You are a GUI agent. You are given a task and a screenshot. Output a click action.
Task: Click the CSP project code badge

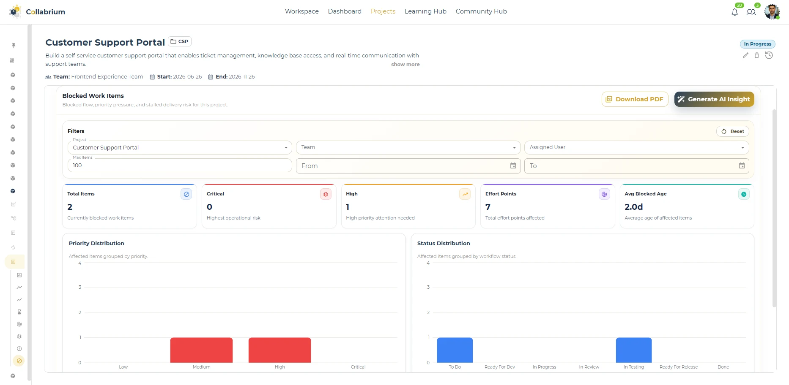tap(180, 41)
